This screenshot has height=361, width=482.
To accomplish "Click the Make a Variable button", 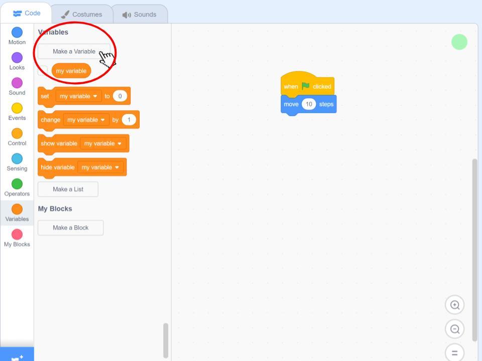I will pos(74,51).
